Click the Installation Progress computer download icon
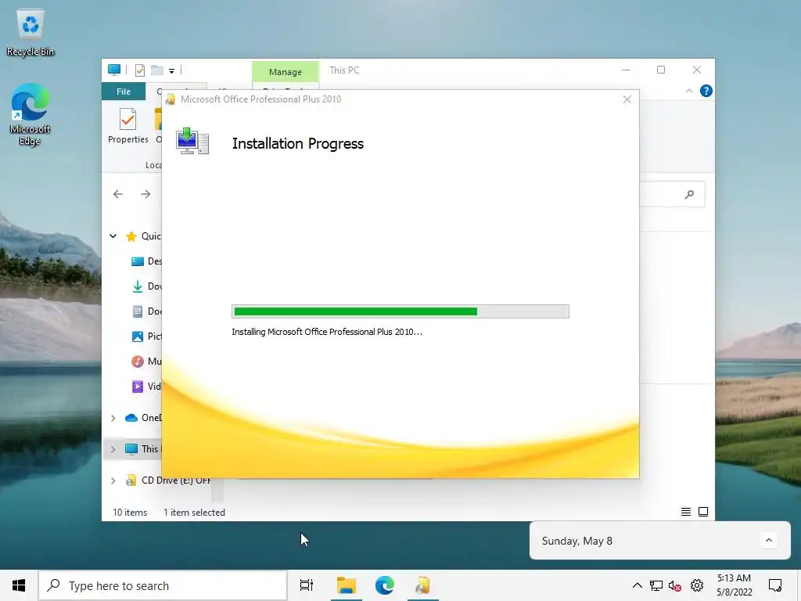Image resolution: width=801 pixels, height=601 pixels. [192, 141]
